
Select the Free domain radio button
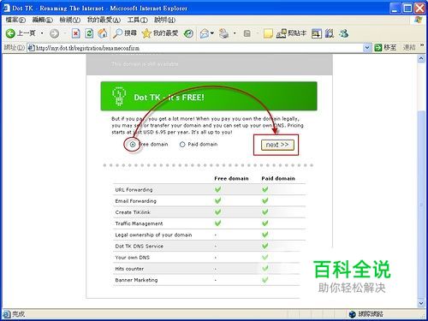(133, 145)
